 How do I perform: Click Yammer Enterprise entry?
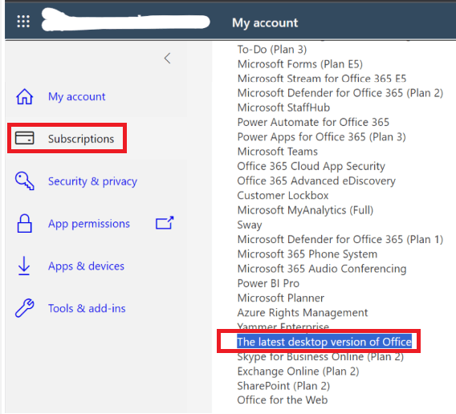pyautogui.click(x=283, y=327)
